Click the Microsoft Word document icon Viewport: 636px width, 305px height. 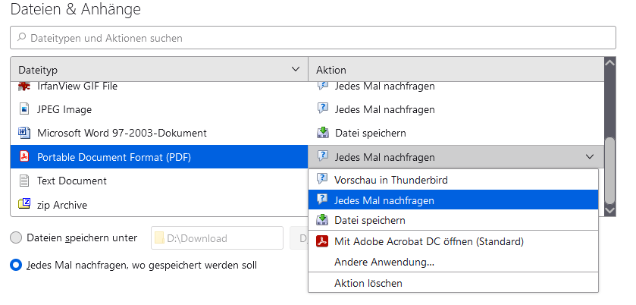pyautogui.click(x=23, y=133)
